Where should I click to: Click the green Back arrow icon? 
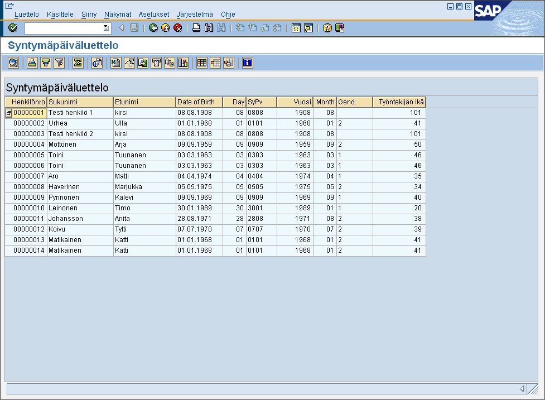pos(153,28)
